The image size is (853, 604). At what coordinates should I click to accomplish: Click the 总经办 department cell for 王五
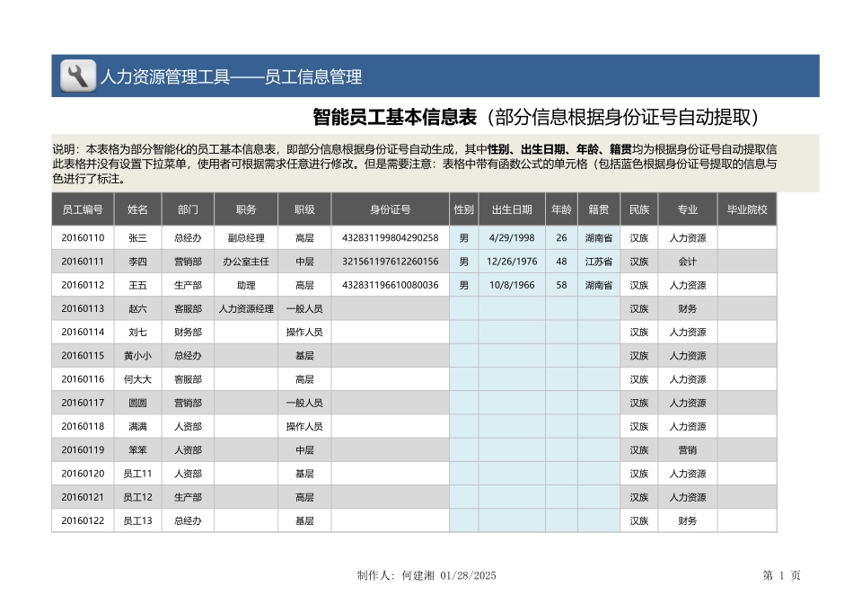coord(188,285)
